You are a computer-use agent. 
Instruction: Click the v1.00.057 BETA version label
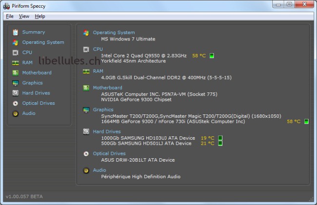pyautogui.click(x=24, y=197)
